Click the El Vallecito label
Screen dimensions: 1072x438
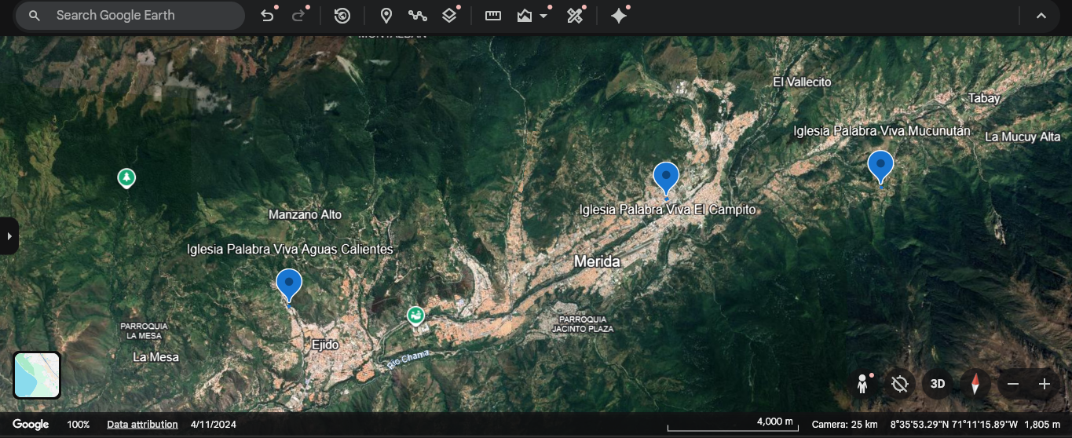(802, 82)
